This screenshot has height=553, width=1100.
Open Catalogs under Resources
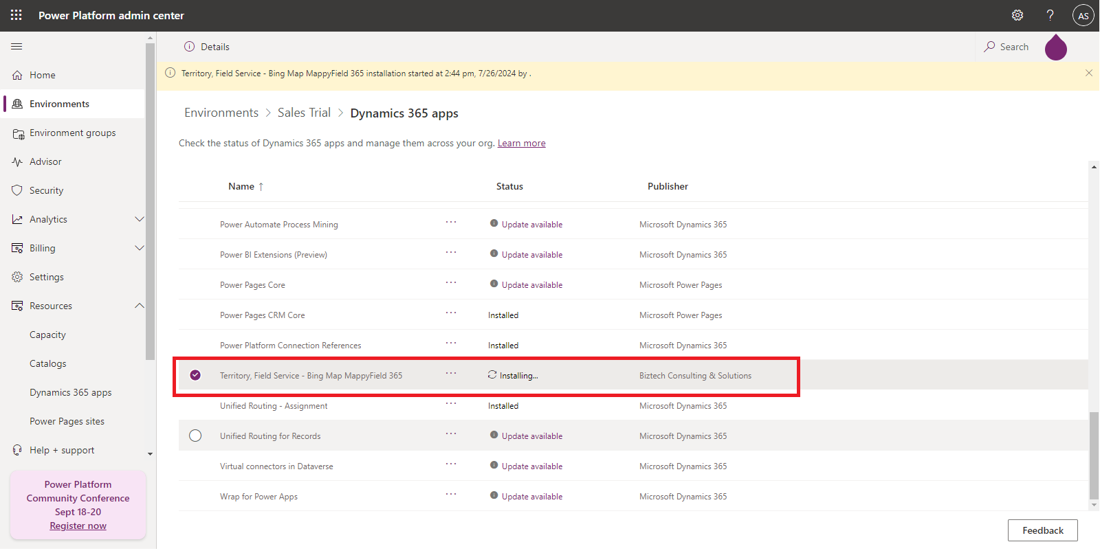pos(48,364)
